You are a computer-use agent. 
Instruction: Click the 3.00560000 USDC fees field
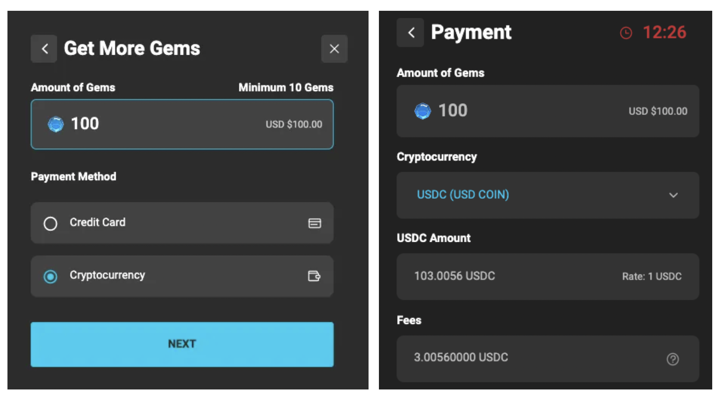click(x=461, y=357)
